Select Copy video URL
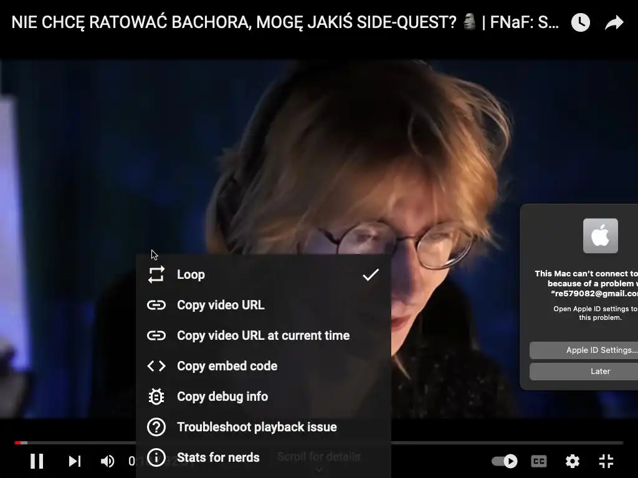The height and width of the screenshot is (478, 638). click(x=264, y=305)
